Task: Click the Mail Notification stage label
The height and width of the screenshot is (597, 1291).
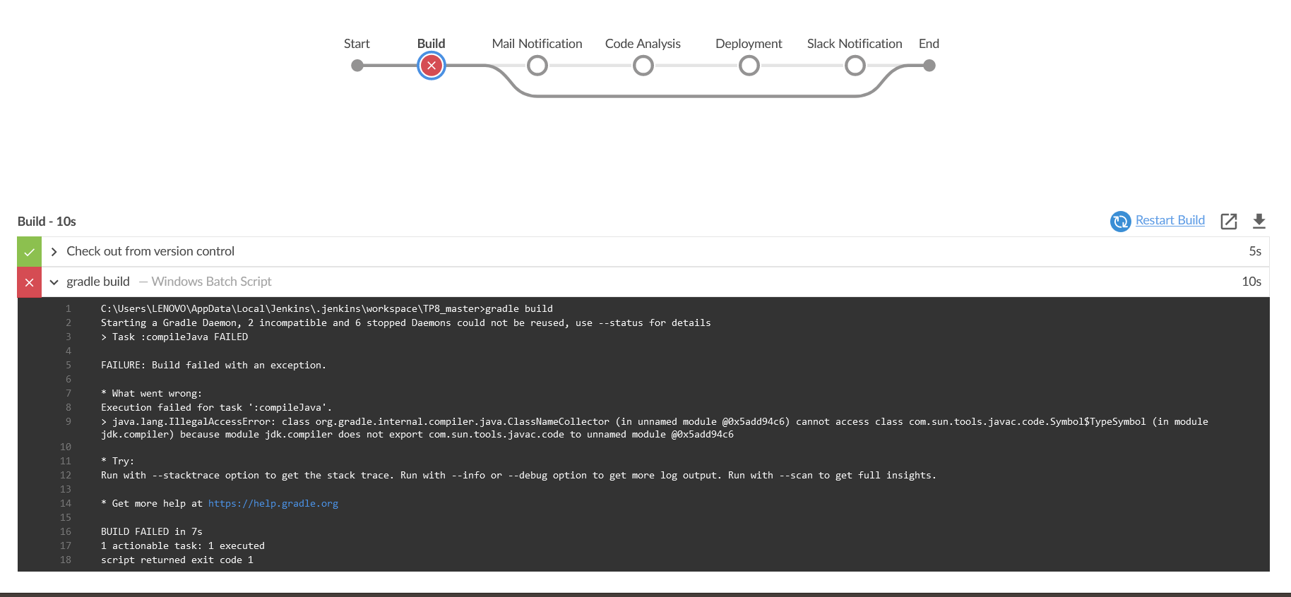Action: click(537, 44)
